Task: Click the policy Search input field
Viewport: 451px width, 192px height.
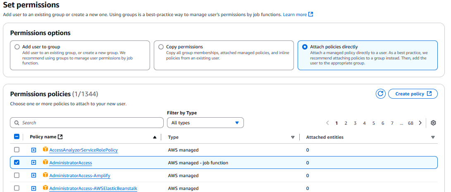Action: coord(87,123)
